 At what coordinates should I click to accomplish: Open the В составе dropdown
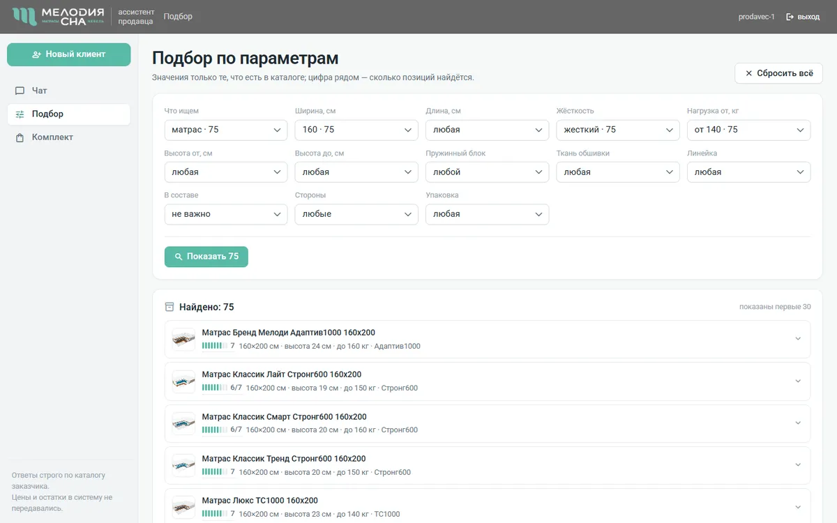[226, 214]
